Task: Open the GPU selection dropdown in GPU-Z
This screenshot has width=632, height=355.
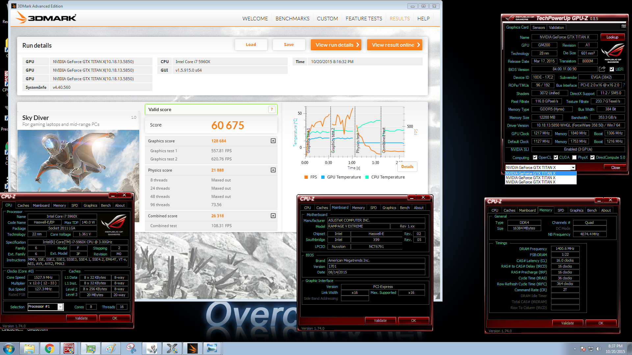Action: click(573, 168)
